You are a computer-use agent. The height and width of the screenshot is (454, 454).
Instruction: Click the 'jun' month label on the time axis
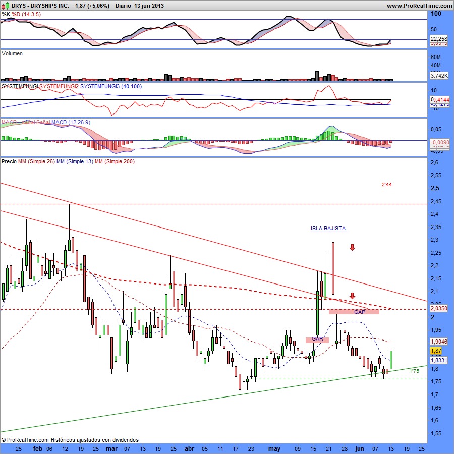359,449
